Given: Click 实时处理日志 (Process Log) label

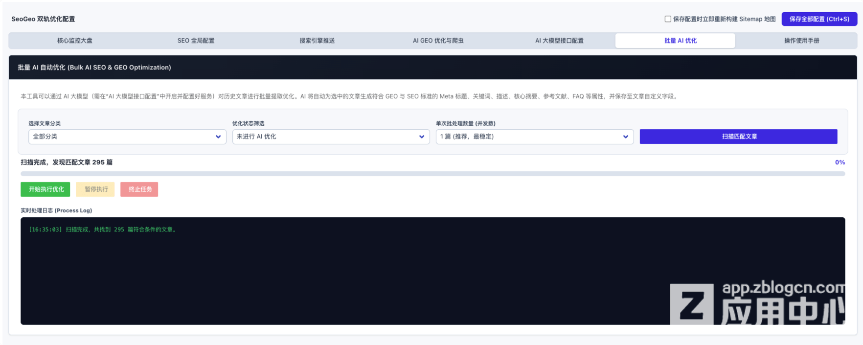Looking at the screenshot, I should [x=56, y=210].
